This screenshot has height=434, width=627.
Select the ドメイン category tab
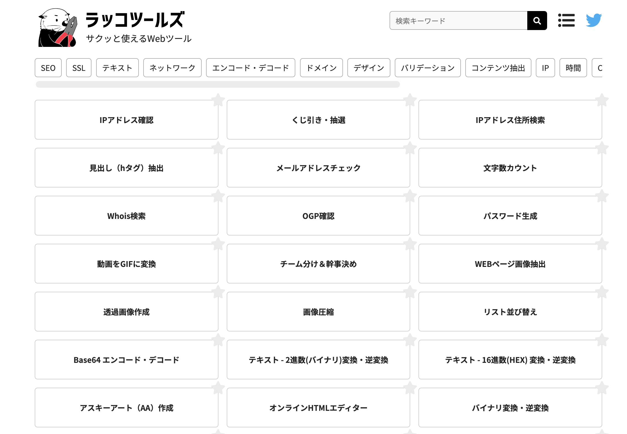tap(321, 68)
